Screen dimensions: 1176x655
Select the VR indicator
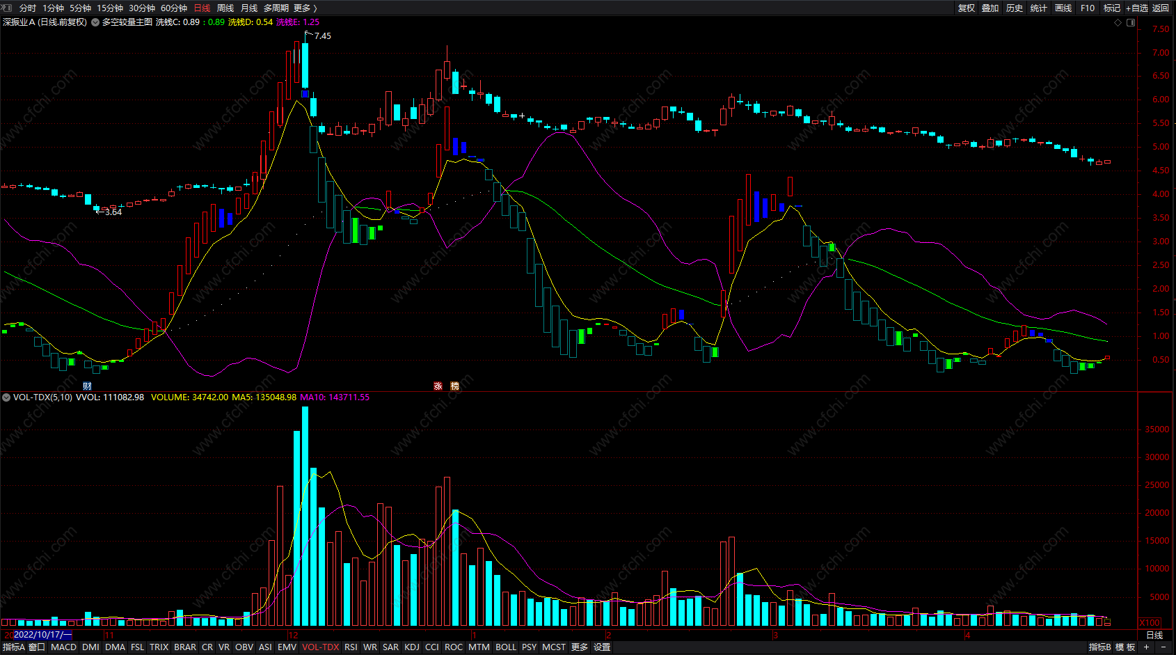[x=224, y=647]
